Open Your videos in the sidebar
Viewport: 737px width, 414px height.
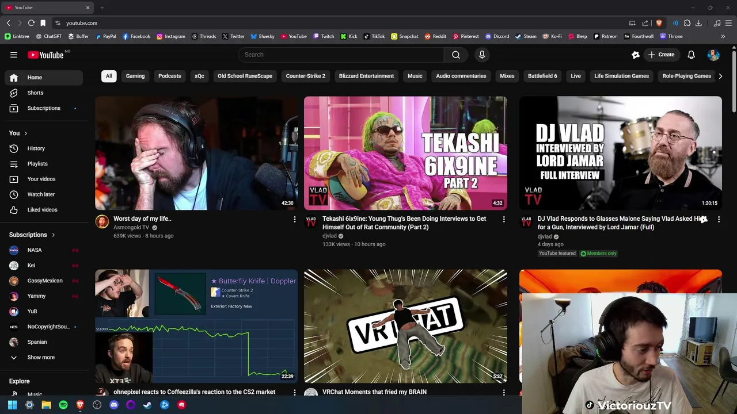tap(43, 179)
